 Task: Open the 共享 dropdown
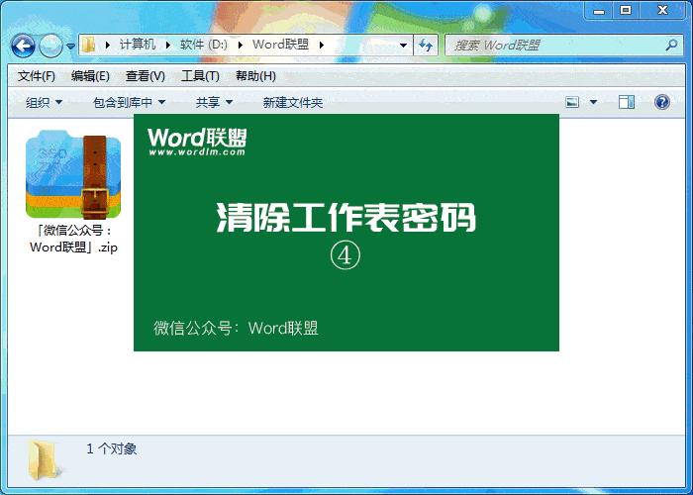[214, 103]
